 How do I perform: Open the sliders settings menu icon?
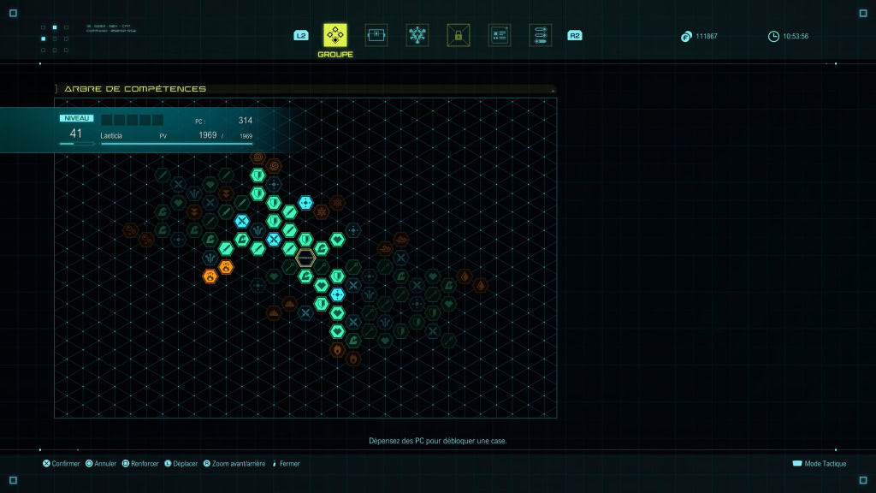pos(541,35)
